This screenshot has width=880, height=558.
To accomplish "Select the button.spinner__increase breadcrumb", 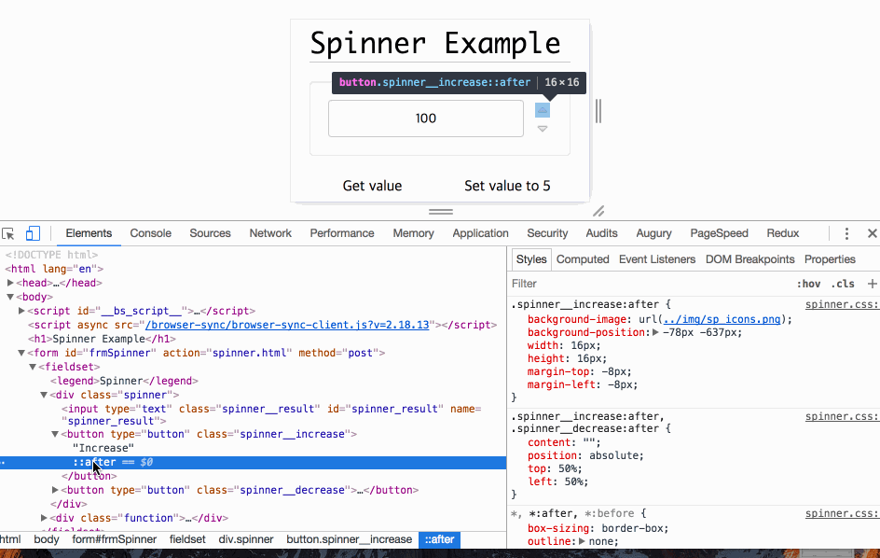I will [x=349, y=539].
